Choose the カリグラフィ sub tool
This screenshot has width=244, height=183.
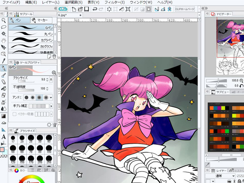pyautogui.click(x=31, y=46)
